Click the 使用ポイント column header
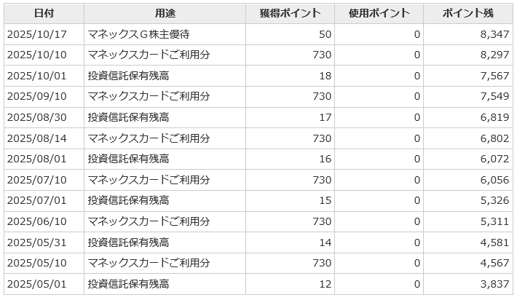This screenshot has height=300, width=517. [x=379, y=13]
